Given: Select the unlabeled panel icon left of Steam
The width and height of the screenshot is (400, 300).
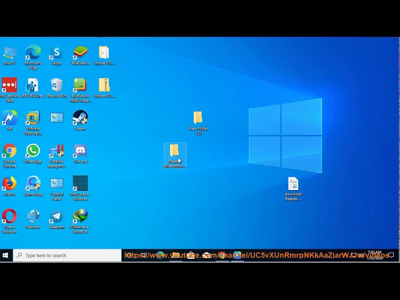Looking at the screenshot, I should point(57,117).
